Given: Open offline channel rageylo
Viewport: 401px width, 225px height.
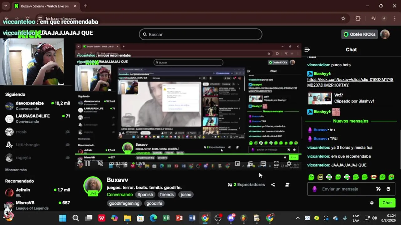Looking at the screenshot, I should pyautogui.click(x=38, y=157).
